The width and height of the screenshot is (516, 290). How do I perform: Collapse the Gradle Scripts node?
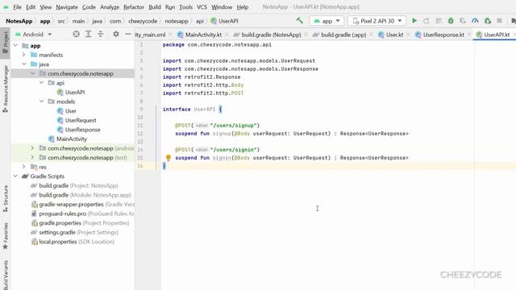tap(15, 176)
